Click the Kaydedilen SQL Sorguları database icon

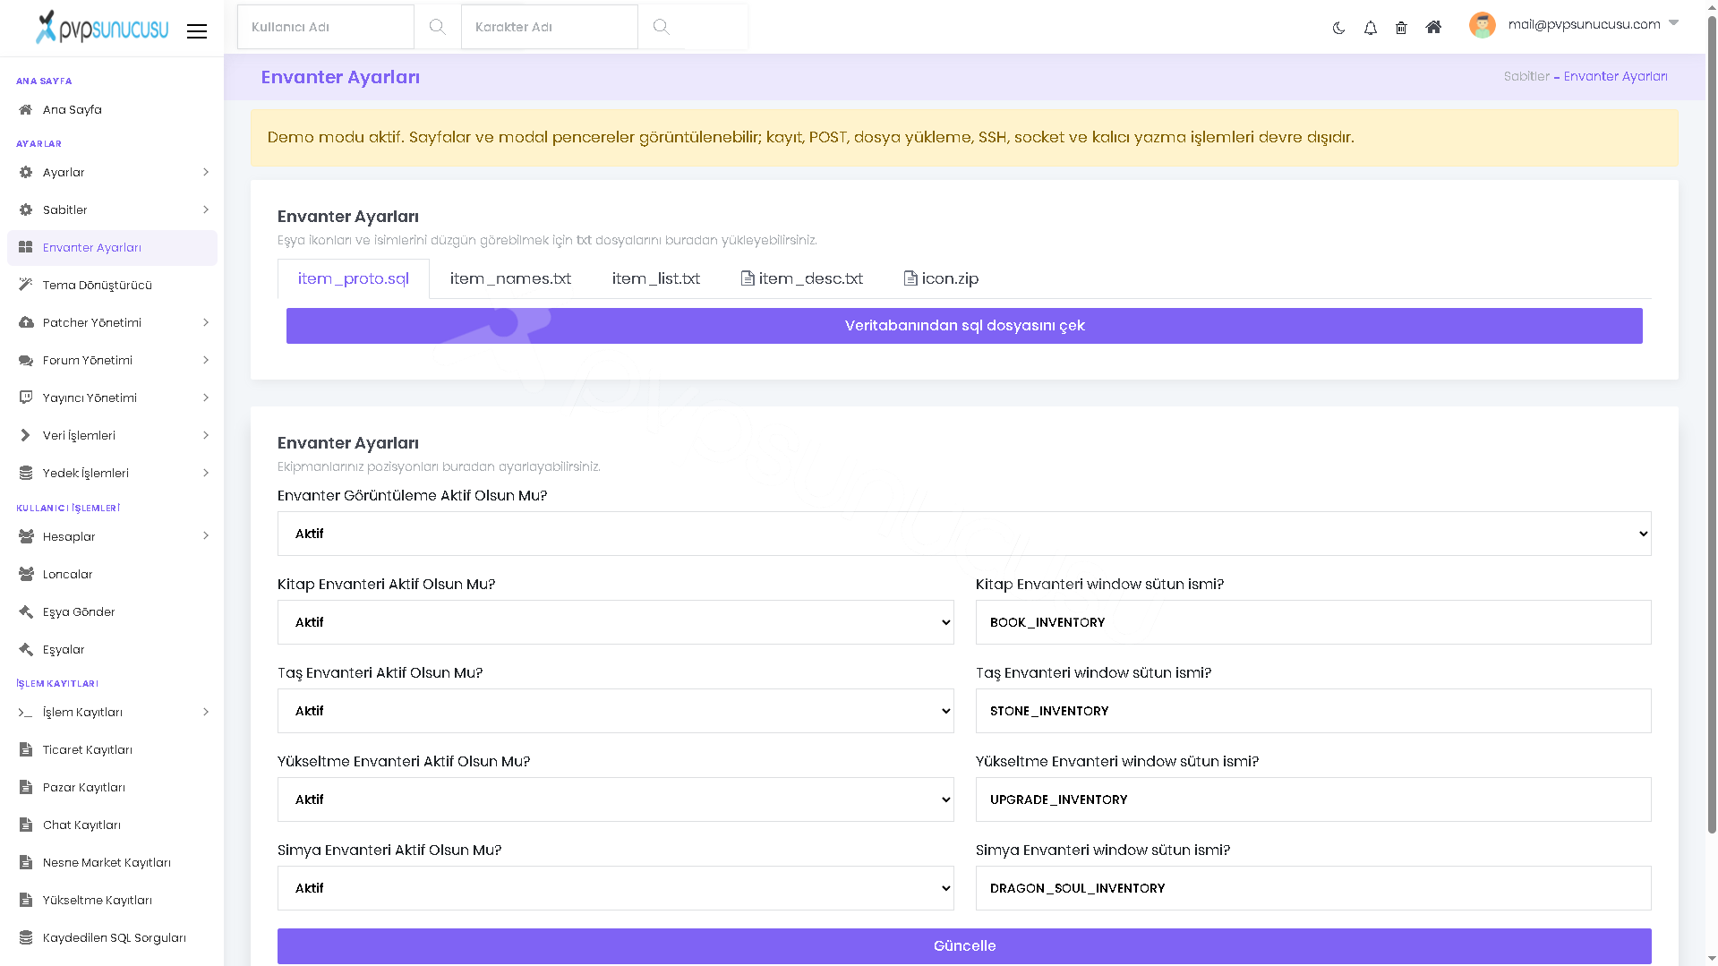[26, 938]
